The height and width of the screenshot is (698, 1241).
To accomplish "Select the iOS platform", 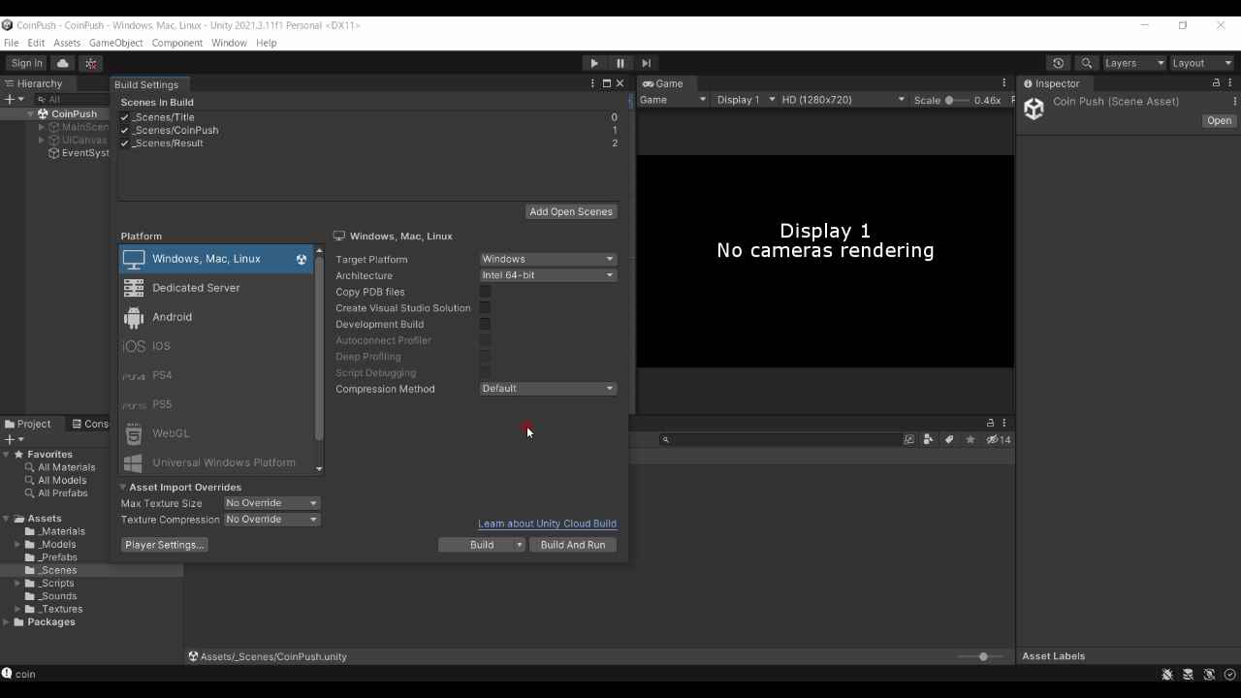I will 215,346.
